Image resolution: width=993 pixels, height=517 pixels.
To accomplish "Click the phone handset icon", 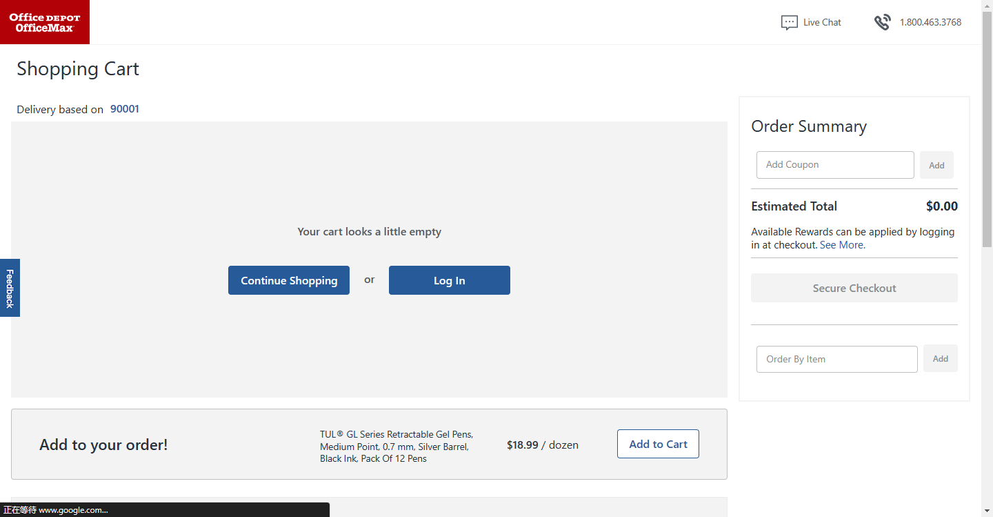I will tap(882, 22).
